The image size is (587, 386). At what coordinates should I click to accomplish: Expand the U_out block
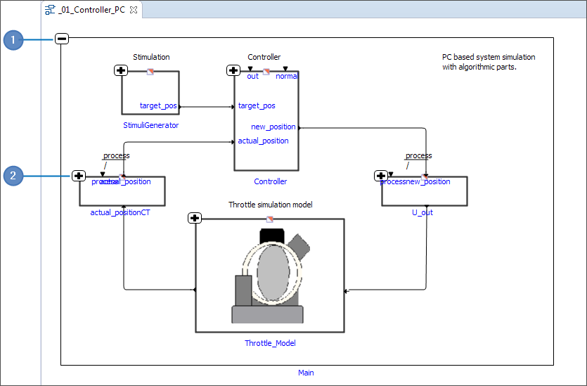[381, 176]
